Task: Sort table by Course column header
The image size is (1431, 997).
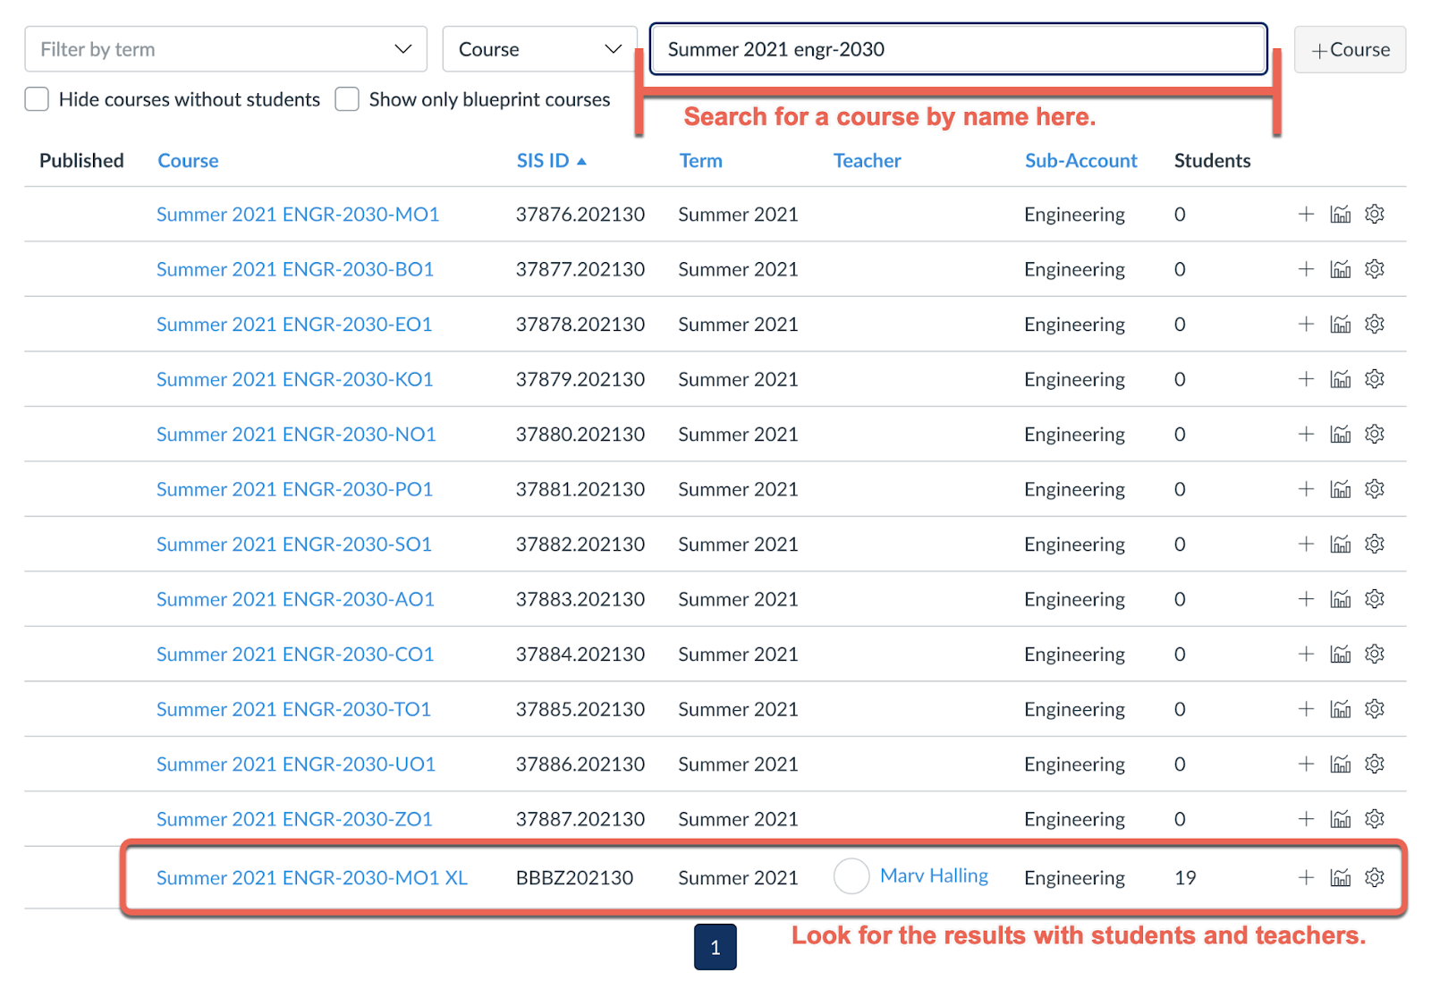Action: (188, 161)
